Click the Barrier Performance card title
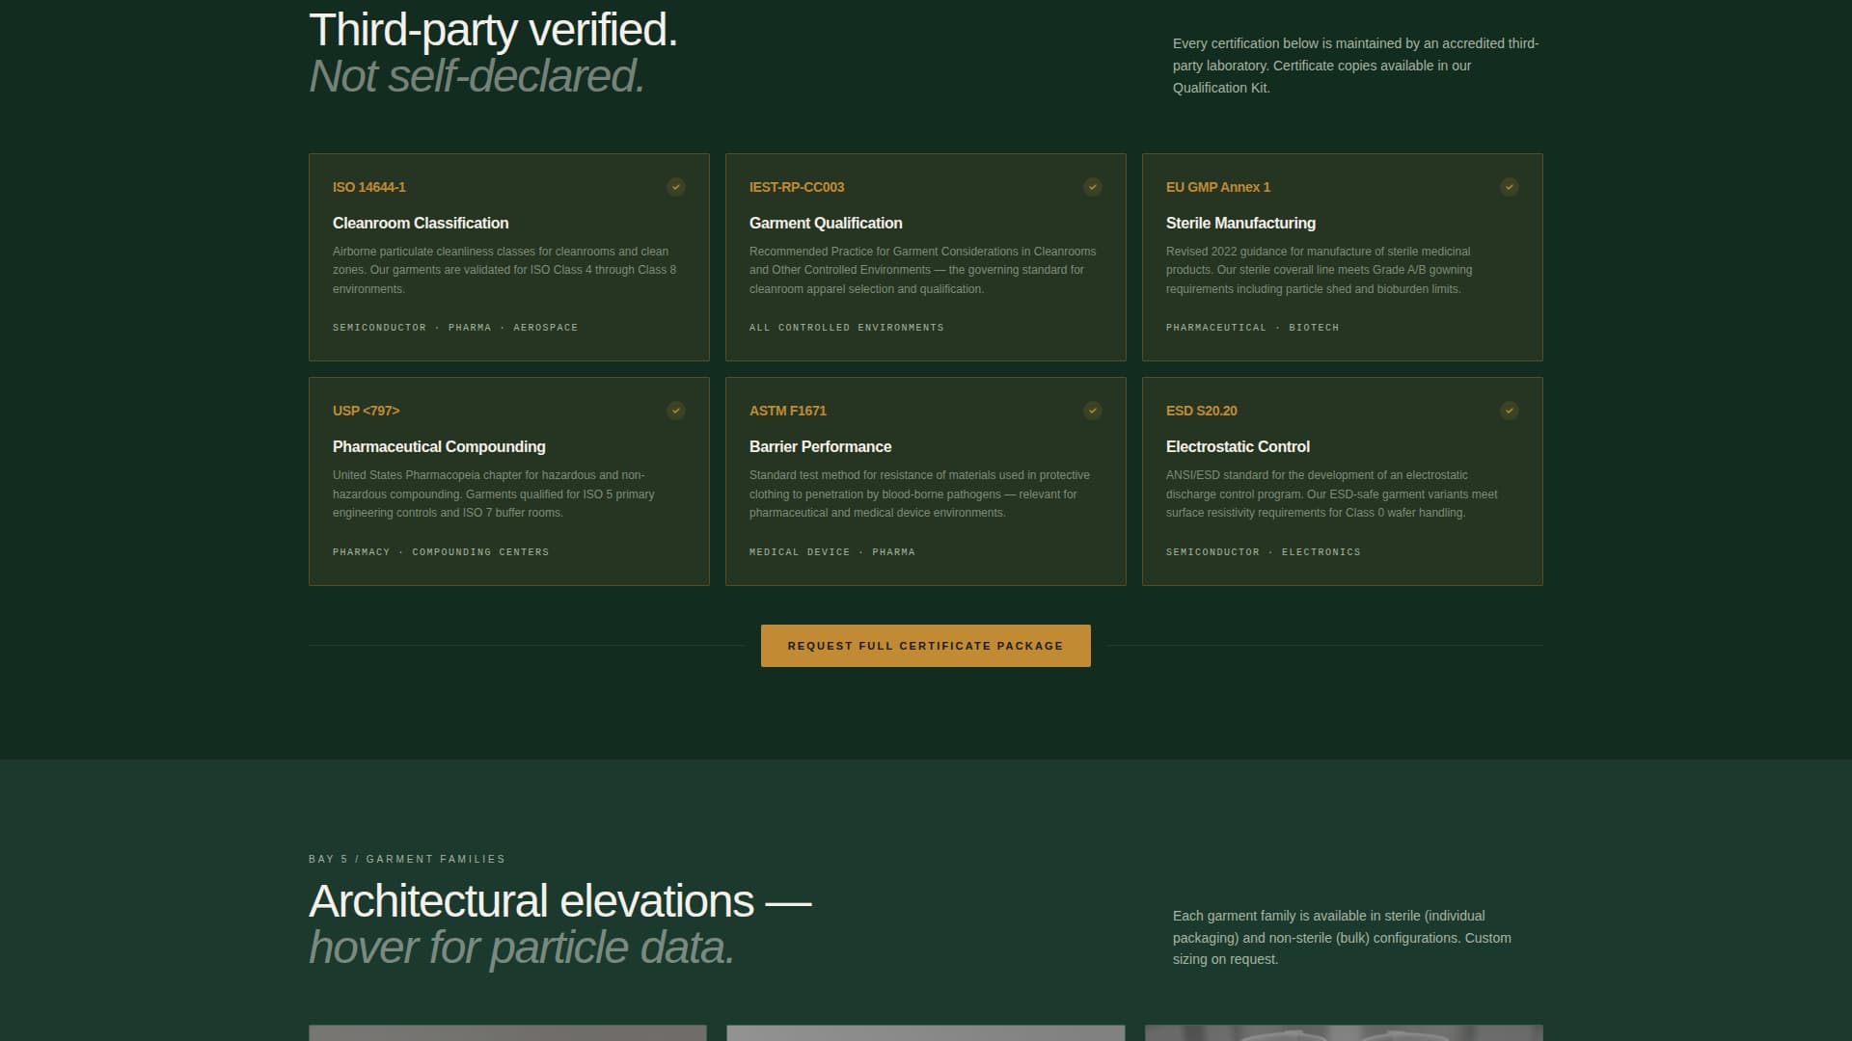Viewport: 1852px width, 1041px height. (x=820, y=446)
